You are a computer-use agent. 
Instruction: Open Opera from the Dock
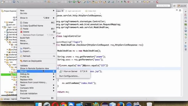click(x=55, y=104)
